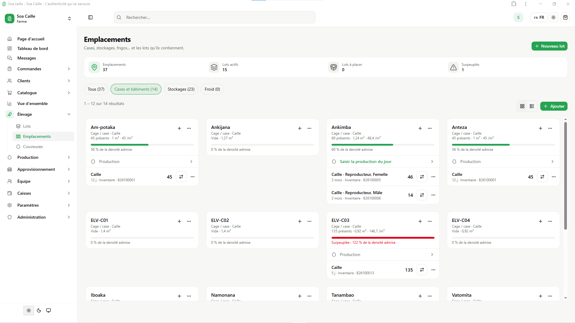This screenshot has height=323, width=575.
Task: Open Saisir la production du jour link
Action: click(x=383, y=161)
